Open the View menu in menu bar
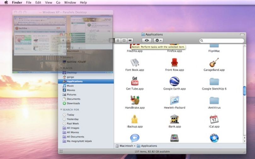The height and width of the screenshot is (159, 255). 48,3
